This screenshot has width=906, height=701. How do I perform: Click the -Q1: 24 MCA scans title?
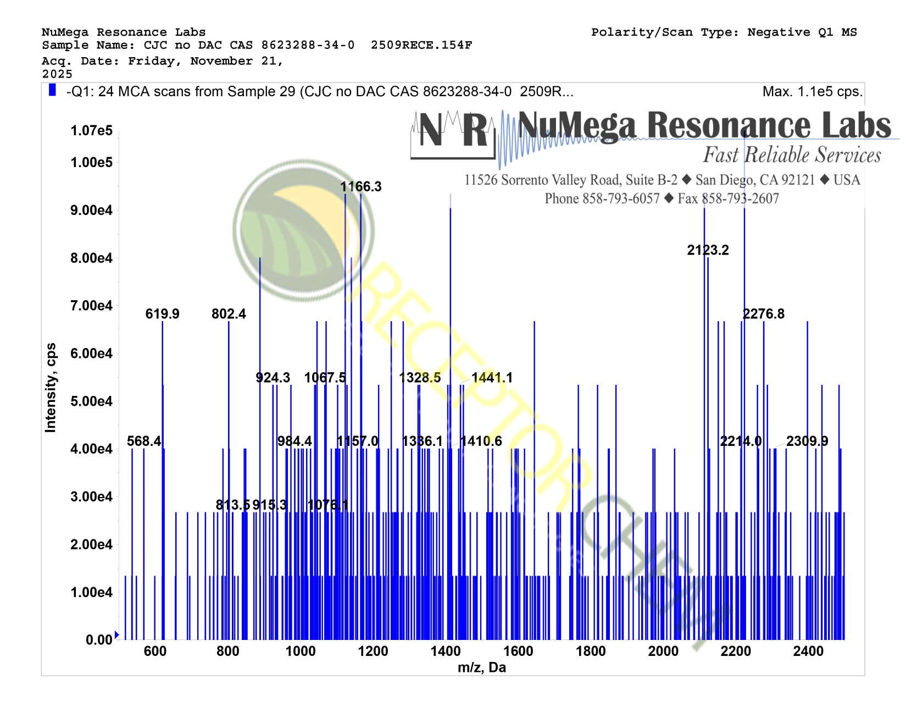(x=320, y=92)
